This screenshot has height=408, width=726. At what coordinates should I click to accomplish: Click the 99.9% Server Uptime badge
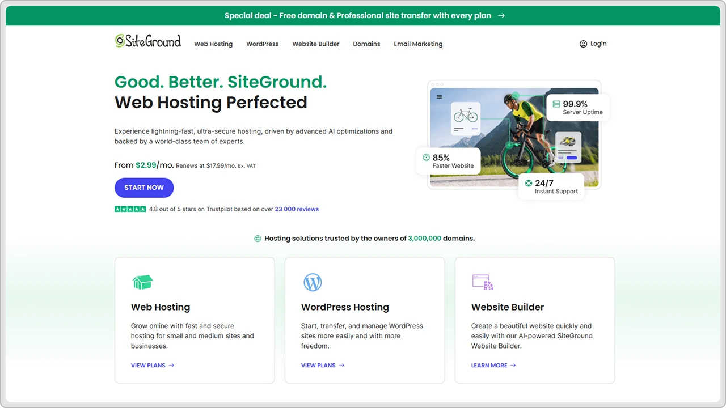tap(578, 108)
